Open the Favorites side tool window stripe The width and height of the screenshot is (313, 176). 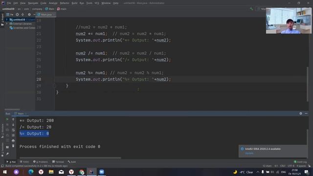(2, 150)
